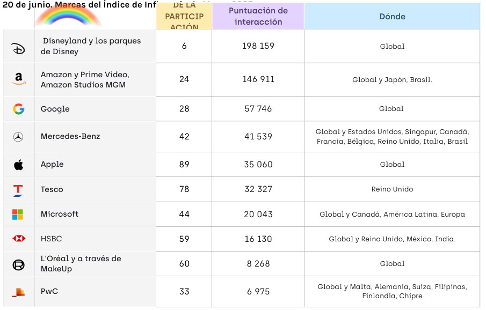Select the Puntuación de interacción column header
The height and width of the screenshot is (310, 486).
258,17
